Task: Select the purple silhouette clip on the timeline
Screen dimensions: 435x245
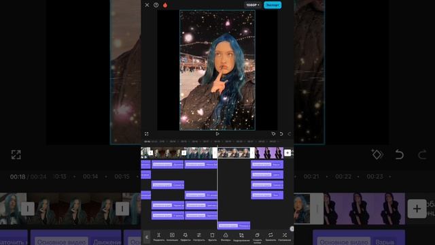Action: (x=269, y=153)
